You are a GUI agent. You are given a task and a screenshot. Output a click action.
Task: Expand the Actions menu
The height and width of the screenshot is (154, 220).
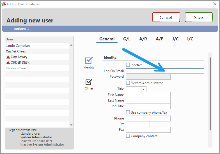pyautogui.click(x=21, y=29)
